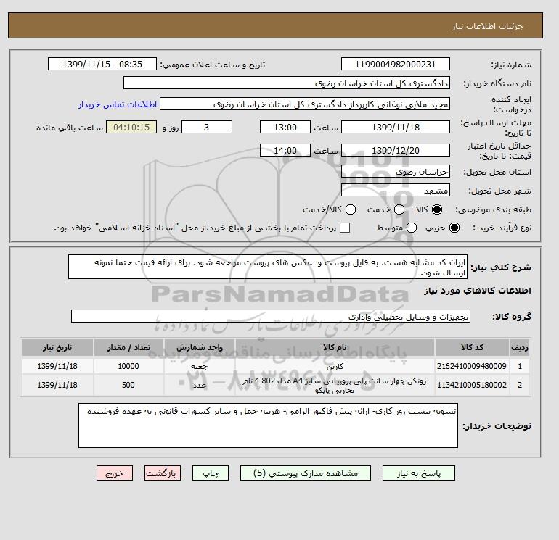559x540 pixels.
Task: Click the delivery province field خراسان رضوی
Action: pos(396,172)
